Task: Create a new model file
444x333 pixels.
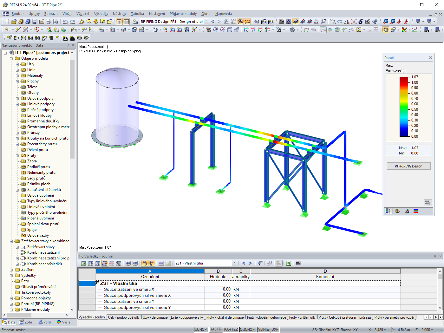Action: [x=7, y=22]
